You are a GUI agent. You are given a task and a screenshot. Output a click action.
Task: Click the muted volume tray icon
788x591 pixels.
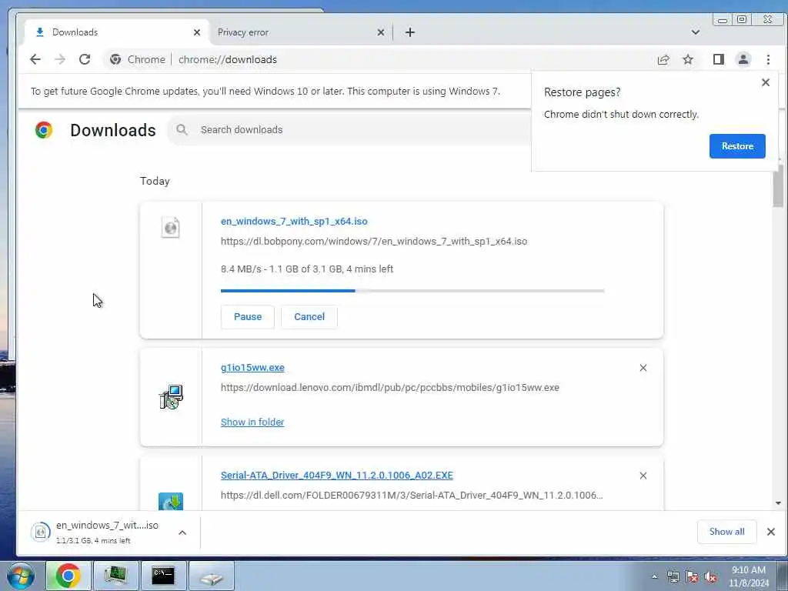(x=710, y=577)
